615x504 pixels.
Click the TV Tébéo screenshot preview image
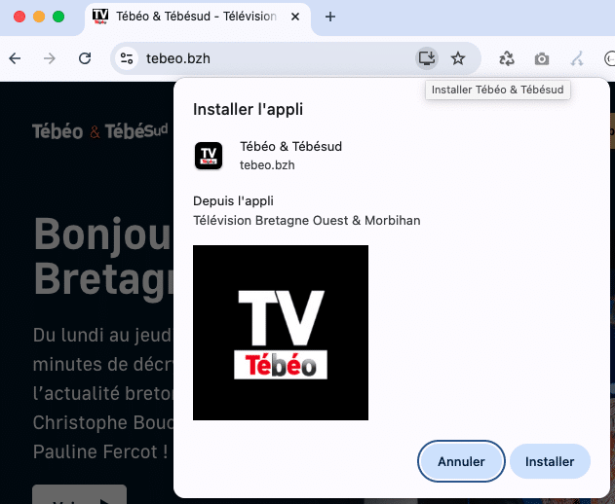pos(281,333)
